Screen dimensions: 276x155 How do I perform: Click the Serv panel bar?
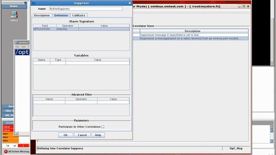point(8,106)
